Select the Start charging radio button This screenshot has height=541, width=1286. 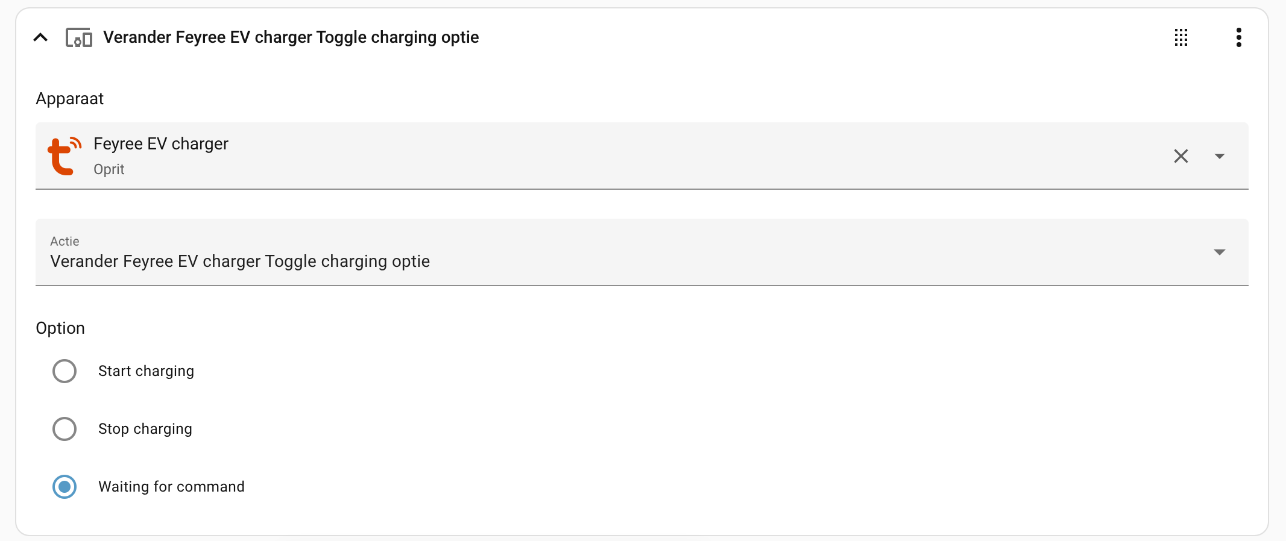coord(65,371)
